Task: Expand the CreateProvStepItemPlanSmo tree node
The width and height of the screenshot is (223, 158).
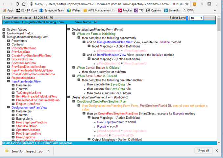Action: (x=9, y=55)
